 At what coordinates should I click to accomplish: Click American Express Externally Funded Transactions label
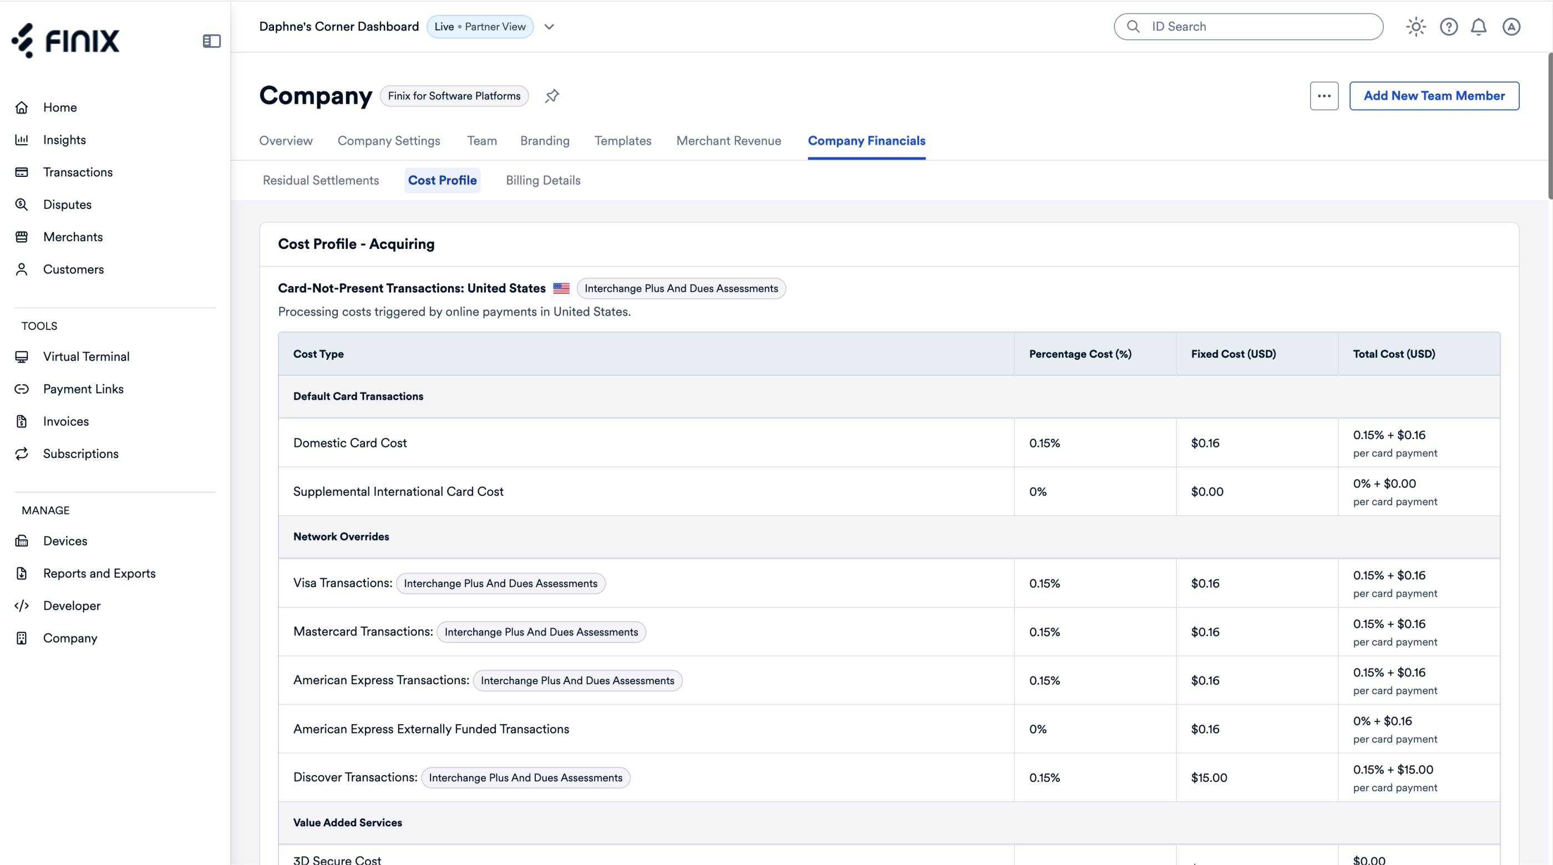[431, 729]
